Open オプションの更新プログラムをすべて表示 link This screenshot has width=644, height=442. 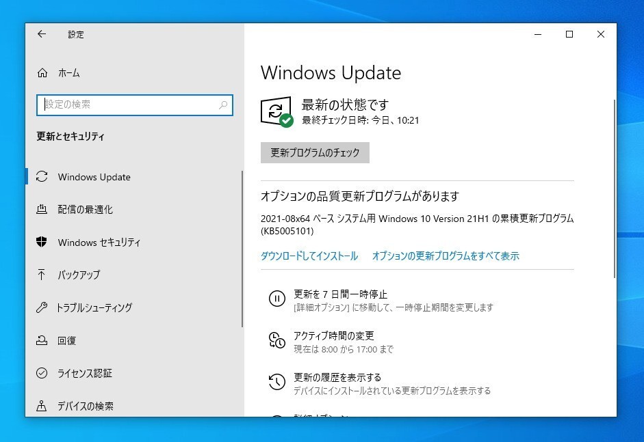446,256
